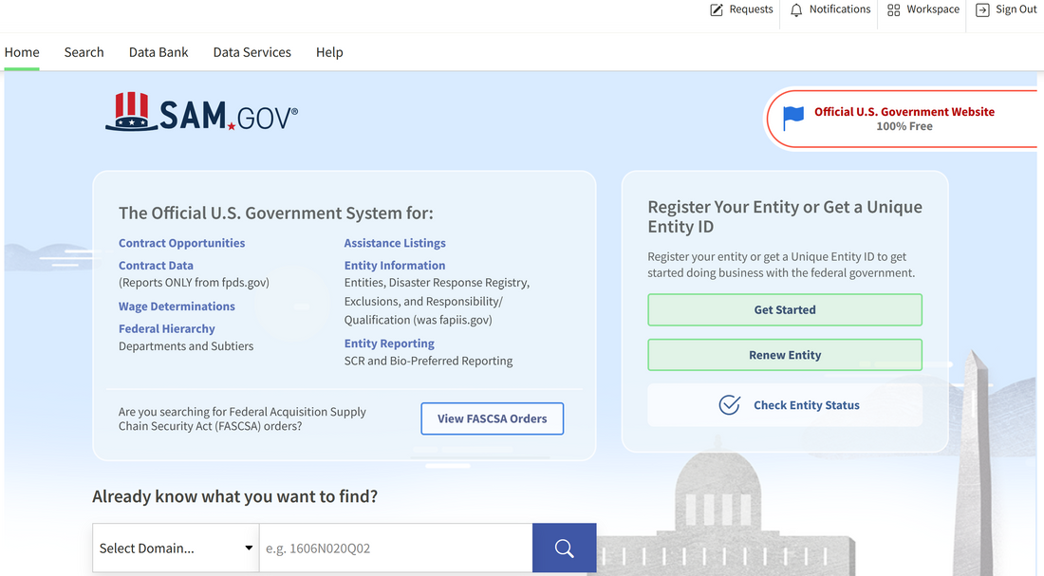Go to Data Services menu
The height and width of the screenshot is (576, 1044).
click(252, 52)
